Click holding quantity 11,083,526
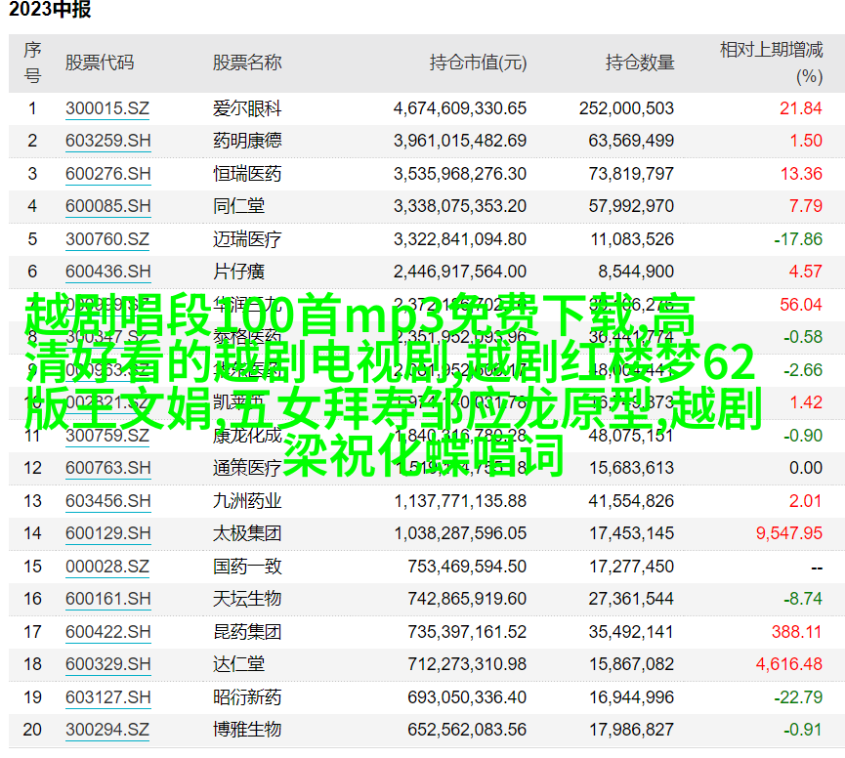This screenshot has width=845, height=758. [632, 239]
